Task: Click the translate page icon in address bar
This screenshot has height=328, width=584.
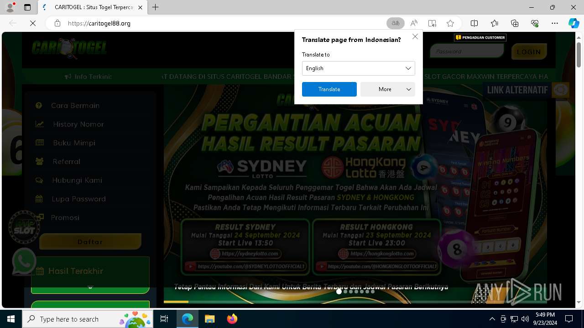Action: [x=396, y=23]
